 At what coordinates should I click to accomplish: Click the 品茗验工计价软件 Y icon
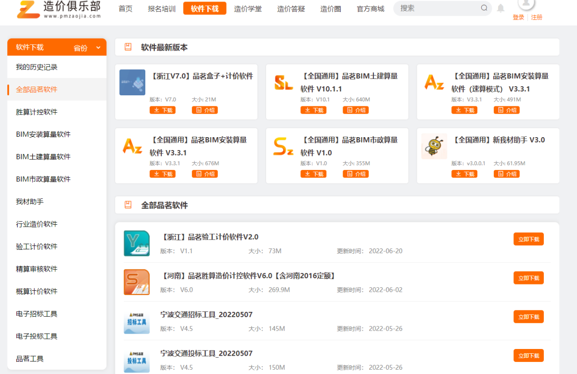[137, 243]
